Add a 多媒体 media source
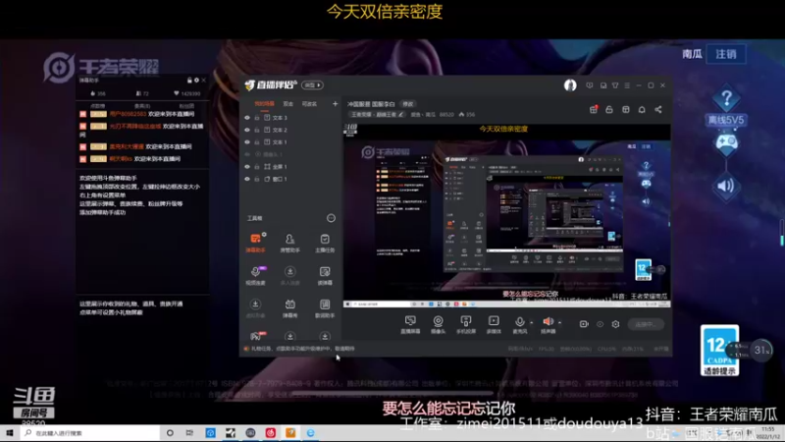The height and width of the screenshot is (442, 785). click(494, 324)
